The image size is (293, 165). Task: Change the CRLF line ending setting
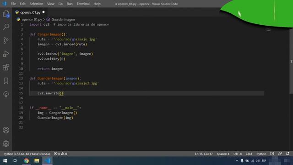point(249,154)
